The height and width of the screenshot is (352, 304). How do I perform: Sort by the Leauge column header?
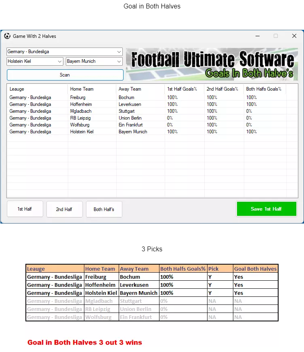[x=37, y=89]
